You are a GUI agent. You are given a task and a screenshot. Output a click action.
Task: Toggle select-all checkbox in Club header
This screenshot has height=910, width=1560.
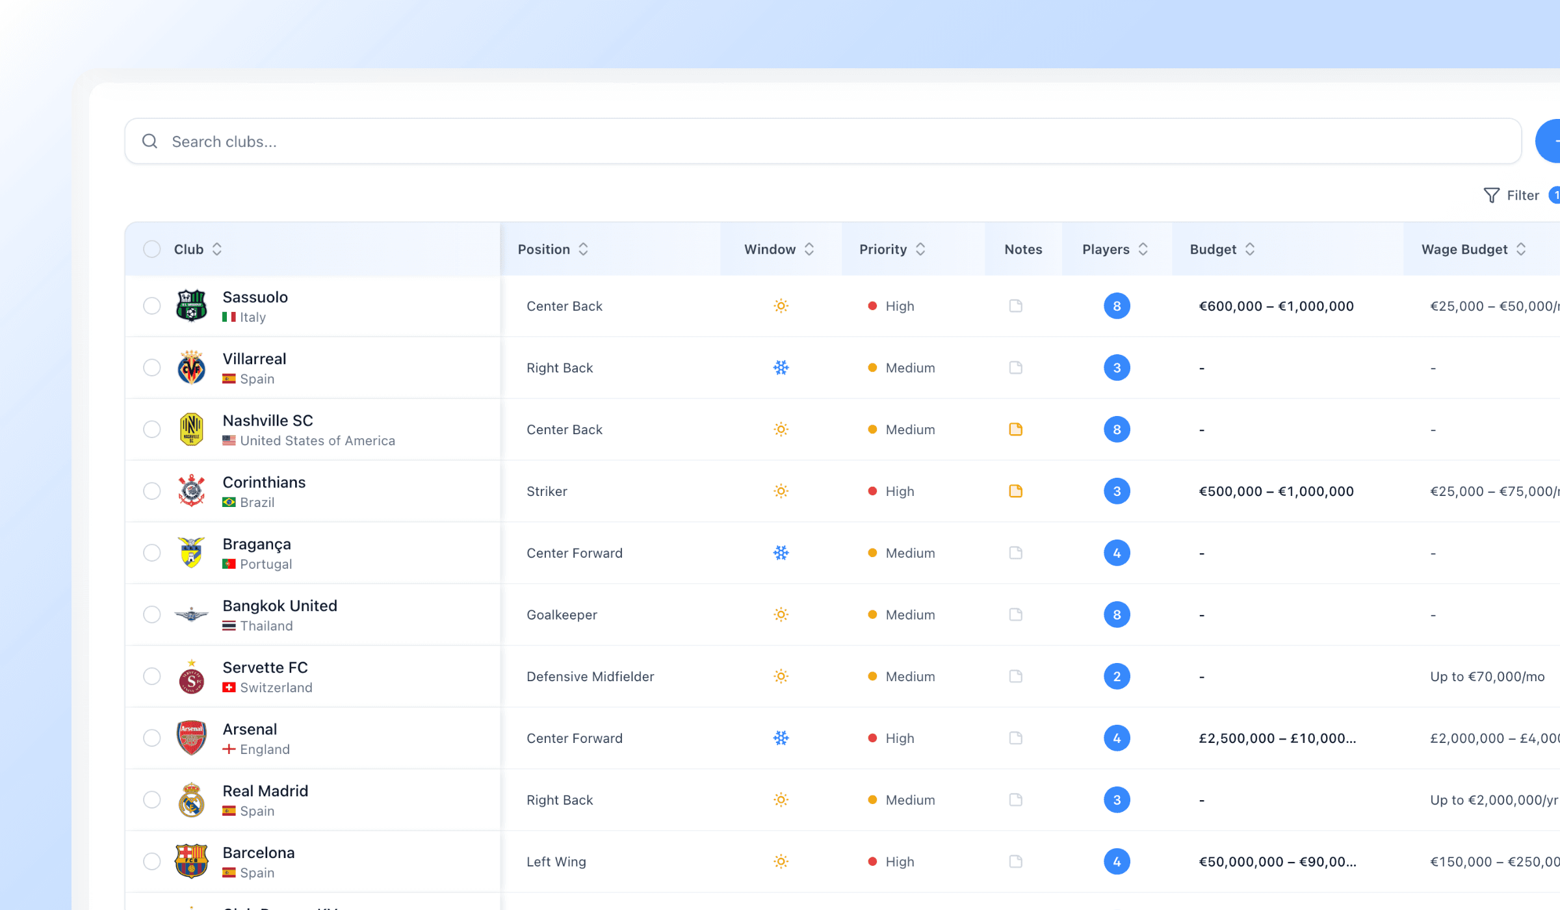coord(151,249)
